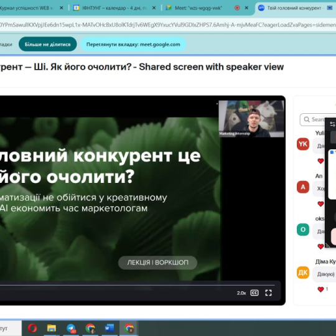Image resolution: width=336 pixels, height=336 pixels.
Task: Open Microsoft Word from taskbar
Action: point(110,328)
